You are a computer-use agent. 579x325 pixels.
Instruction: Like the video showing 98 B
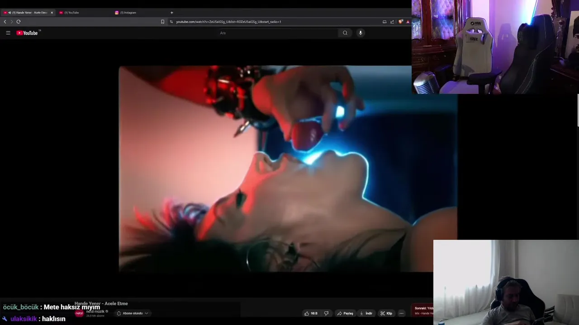311,313
